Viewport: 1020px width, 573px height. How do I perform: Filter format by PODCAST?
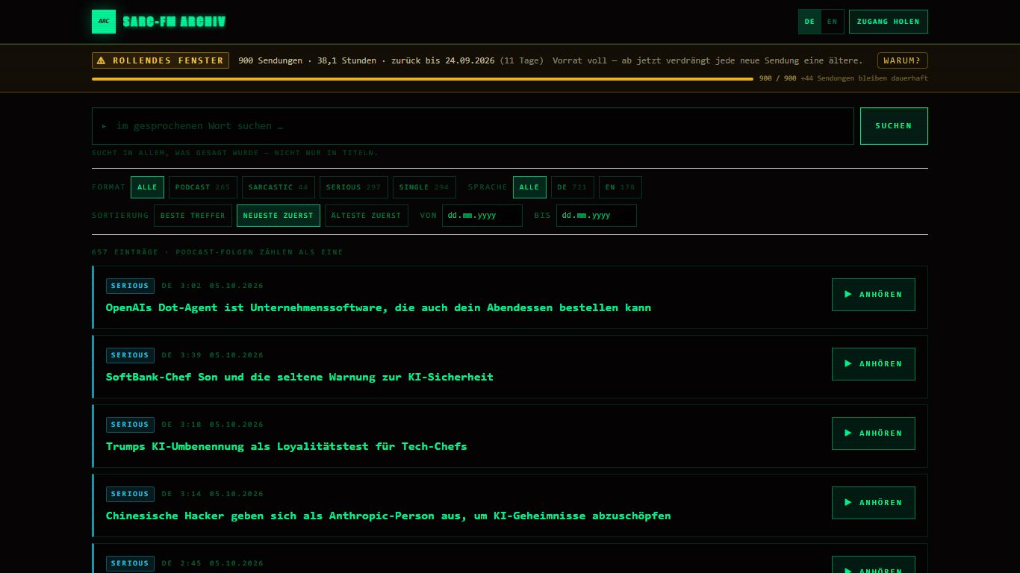click(x=203, y=187)
